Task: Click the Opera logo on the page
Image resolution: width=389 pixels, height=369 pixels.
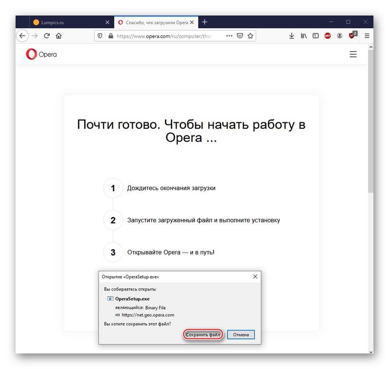Action: tap(41, 54)
